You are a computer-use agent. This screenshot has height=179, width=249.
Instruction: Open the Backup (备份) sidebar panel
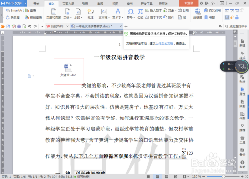click(x=242, y=152)
